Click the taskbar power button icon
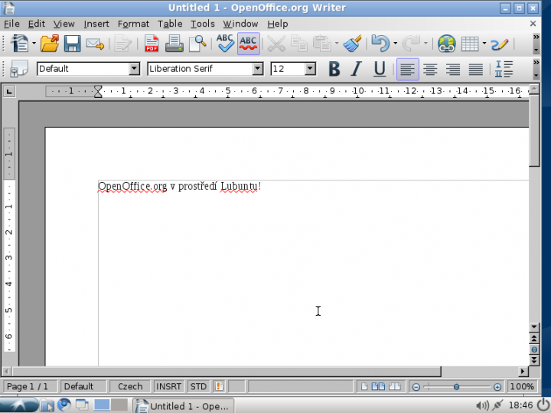Screen dimensions: 551x413 pyautogui.click(x=543, y=405)
